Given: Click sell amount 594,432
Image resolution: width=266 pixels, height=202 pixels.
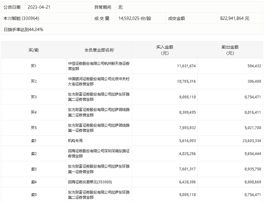Looking at the screenshot, I should (254, 66).
